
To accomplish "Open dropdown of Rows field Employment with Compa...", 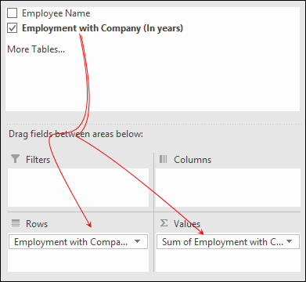I will coord(137,241).
